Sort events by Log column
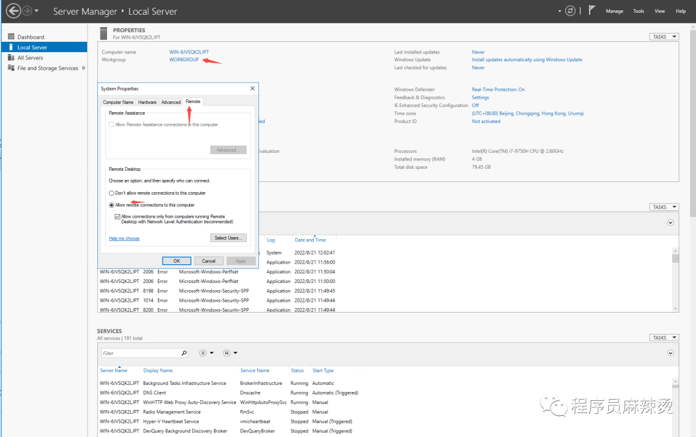The height and width of the screenshot is (437, 696). (x=271, y=240)
